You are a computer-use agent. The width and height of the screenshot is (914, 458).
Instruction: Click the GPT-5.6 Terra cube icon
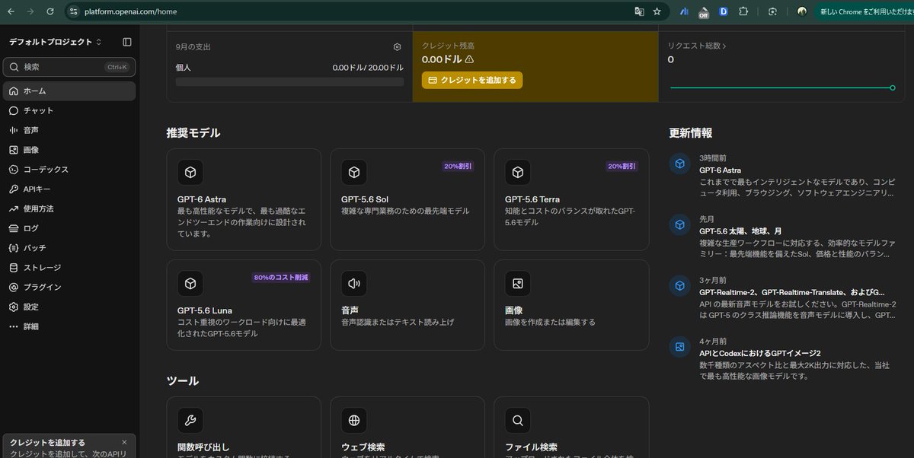pyautogui.click(x=518, y=173)
